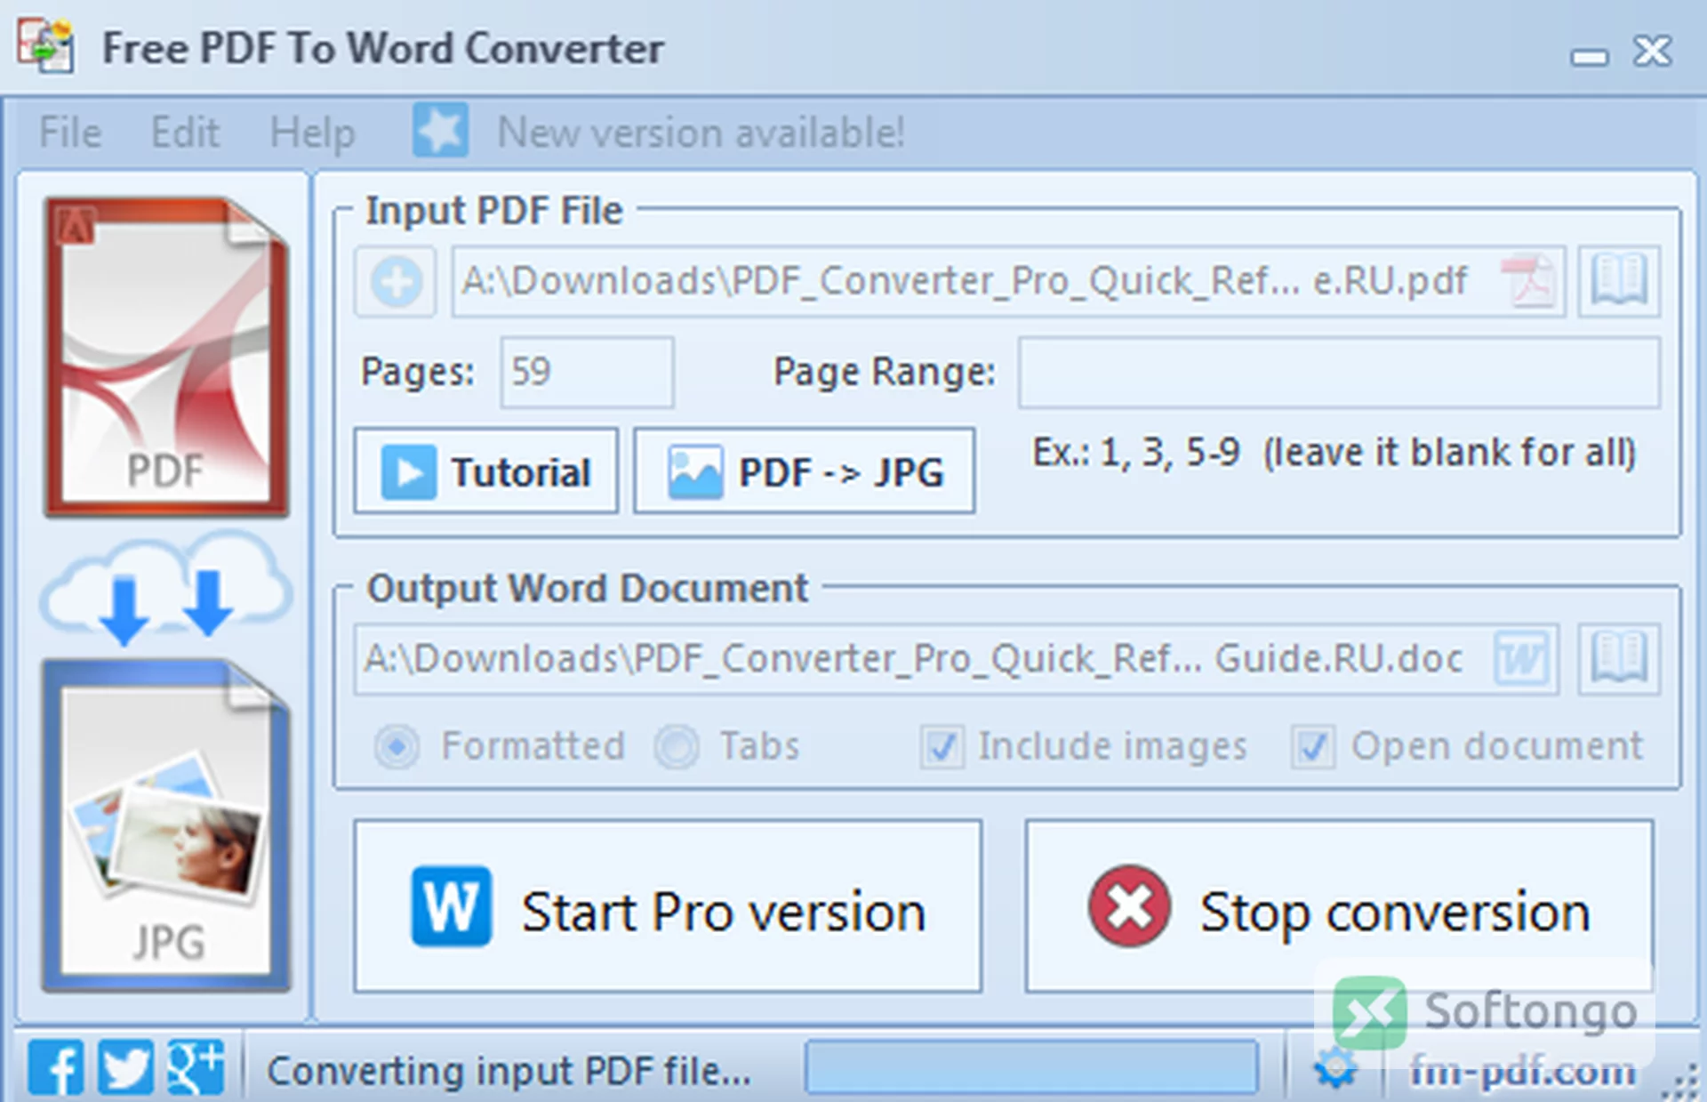1707x1102 pixels.
Task: Click the page range example hint text
Action: pos(1334,453)
